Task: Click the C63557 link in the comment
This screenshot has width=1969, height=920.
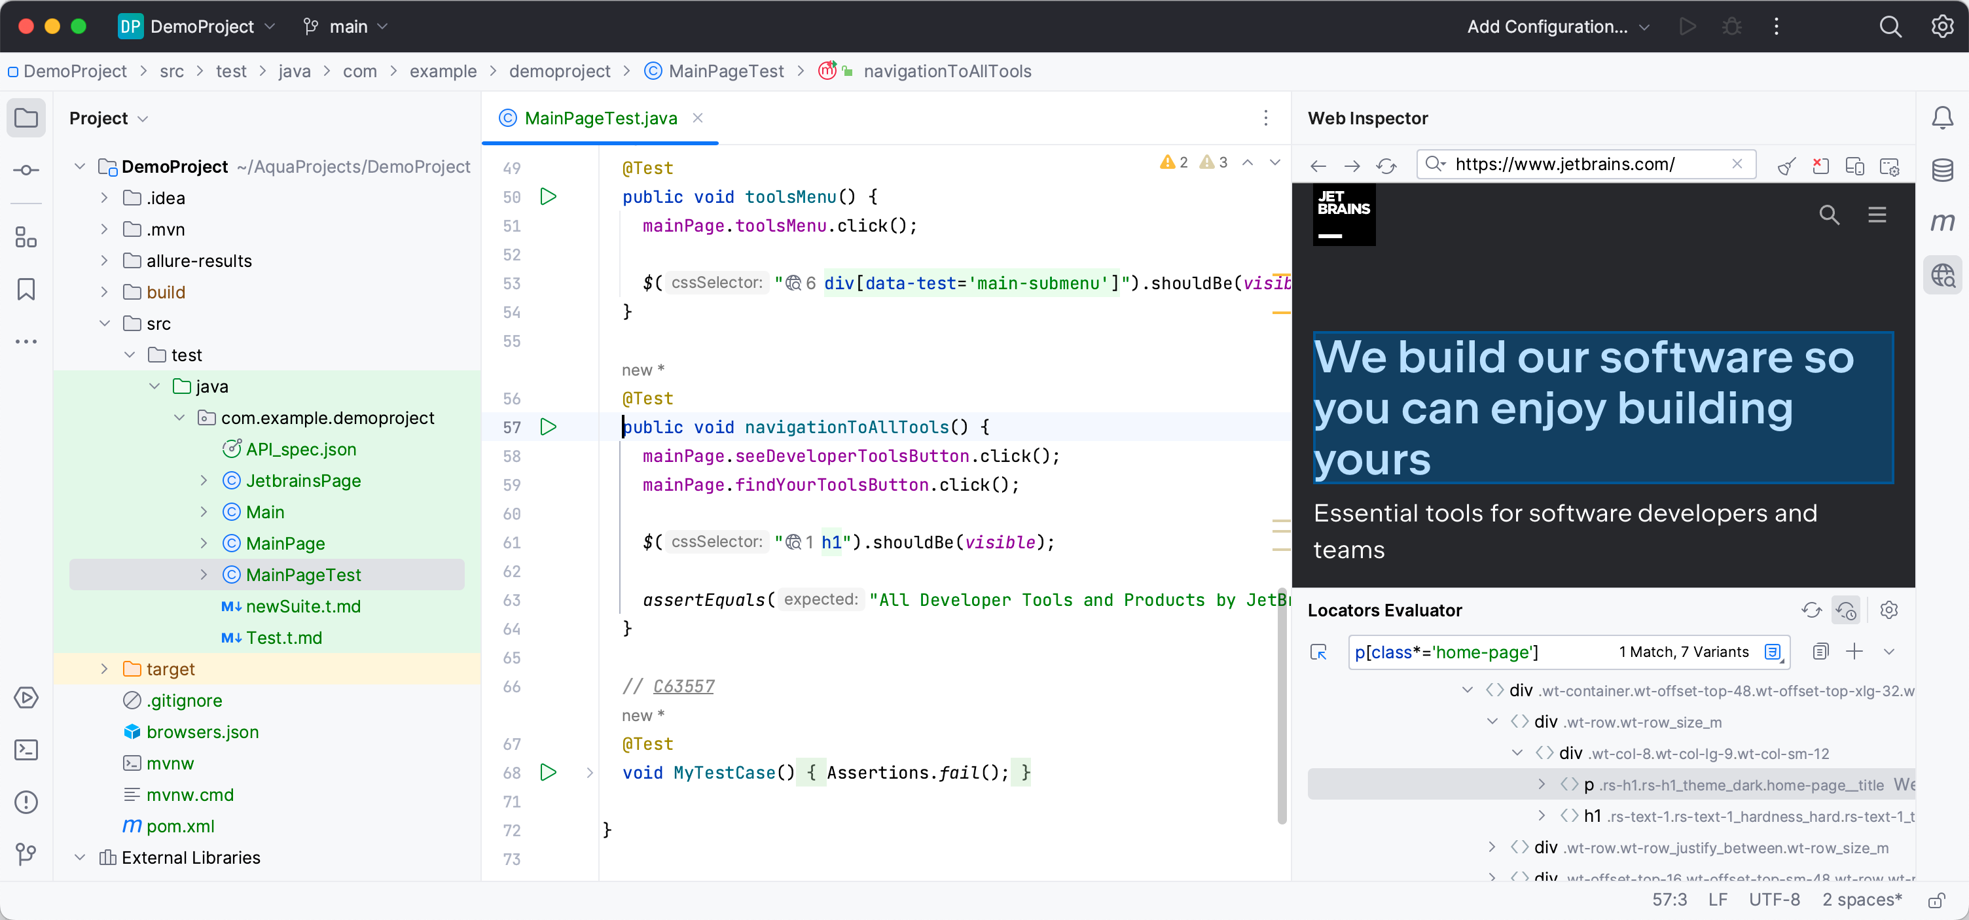Action: pyautogui.click(x=683, y=686)
